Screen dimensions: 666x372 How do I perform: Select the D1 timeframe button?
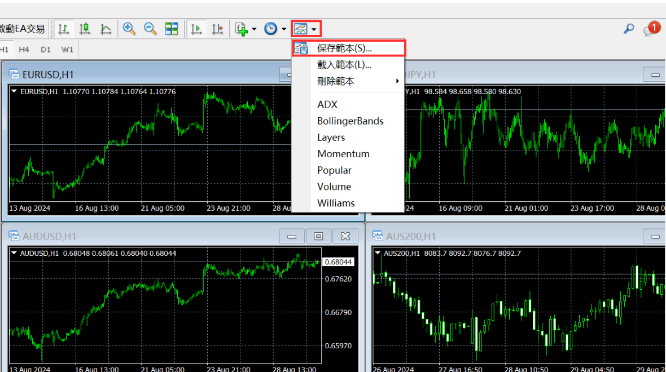pos(46,50)
